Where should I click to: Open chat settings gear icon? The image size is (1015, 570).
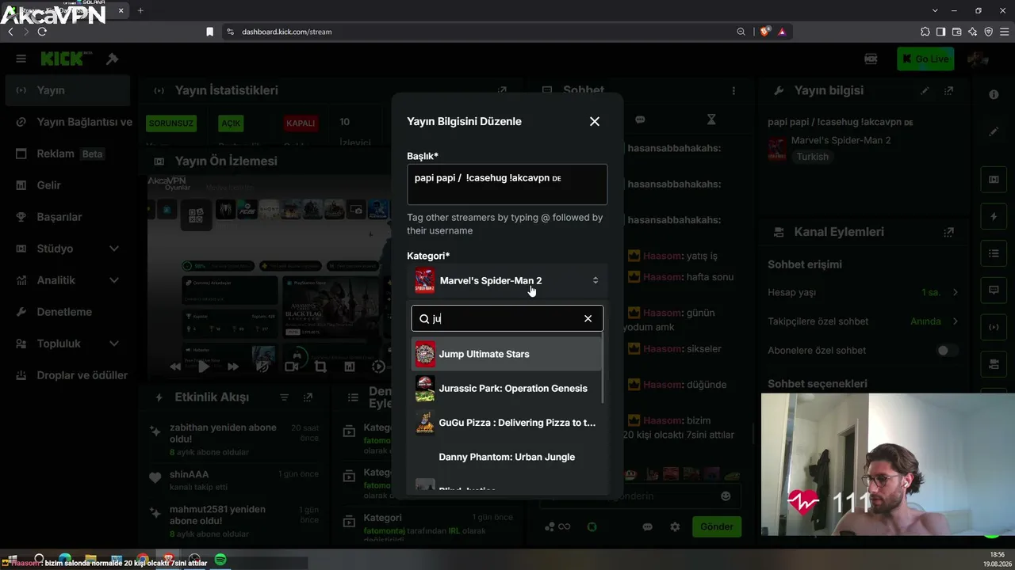tap(675, 526)
